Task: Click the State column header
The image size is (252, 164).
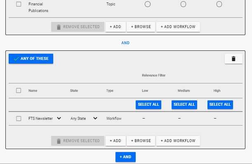Action: 74,90
